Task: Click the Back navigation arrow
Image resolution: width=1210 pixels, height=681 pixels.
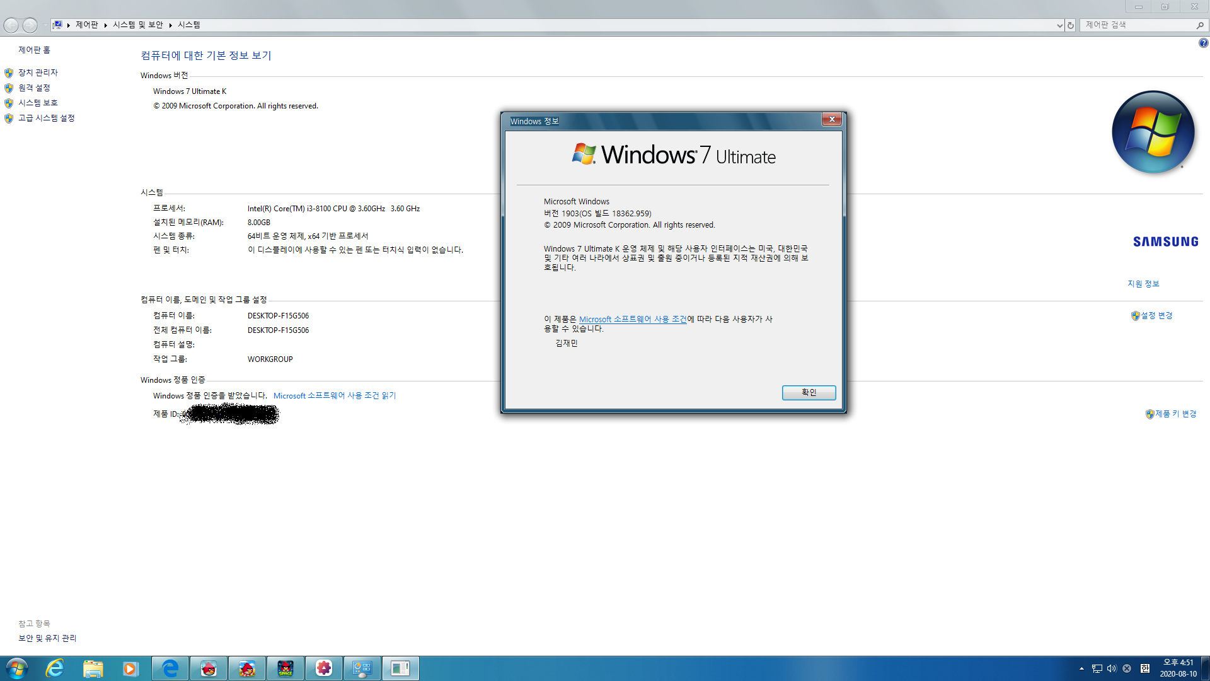Action: pos(11,25)
